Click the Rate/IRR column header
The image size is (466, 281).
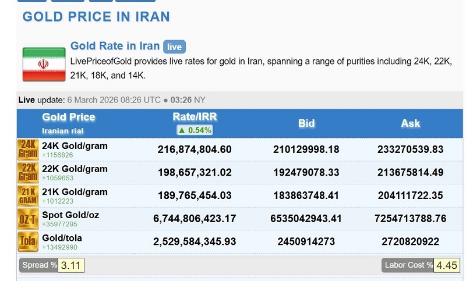coord(194,116)
